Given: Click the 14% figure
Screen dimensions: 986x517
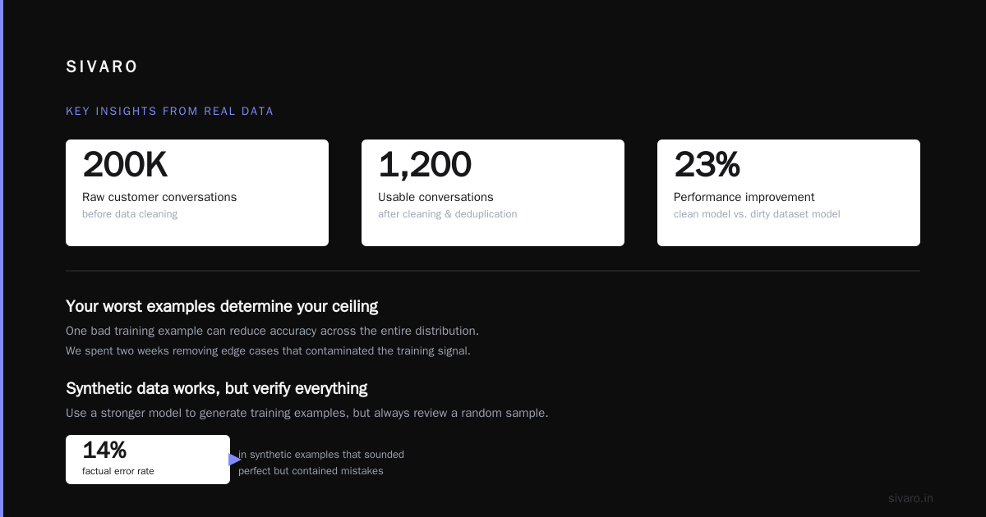Looking at the screenshot, I should coord(104,450).
